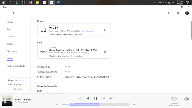
Task: Show hidden system tray icons
Action: click(x=155, y=3)
